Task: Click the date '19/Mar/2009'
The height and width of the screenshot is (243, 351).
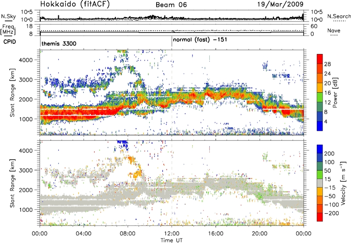Action: (280, 4)
